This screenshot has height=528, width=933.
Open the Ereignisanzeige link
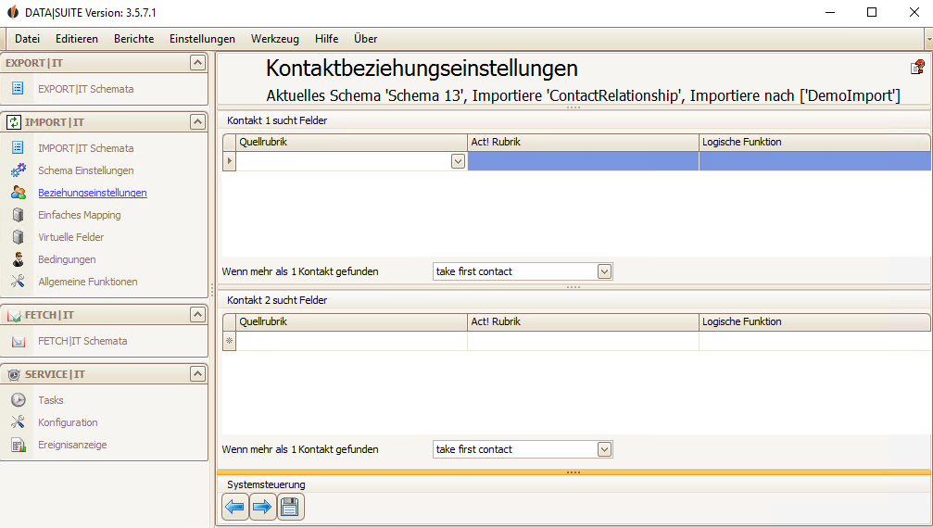pos(72,445)
